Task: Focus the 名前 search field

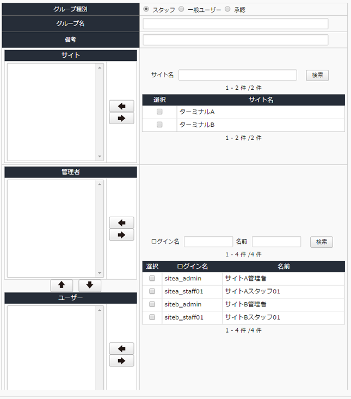Action: pos(276,242)
